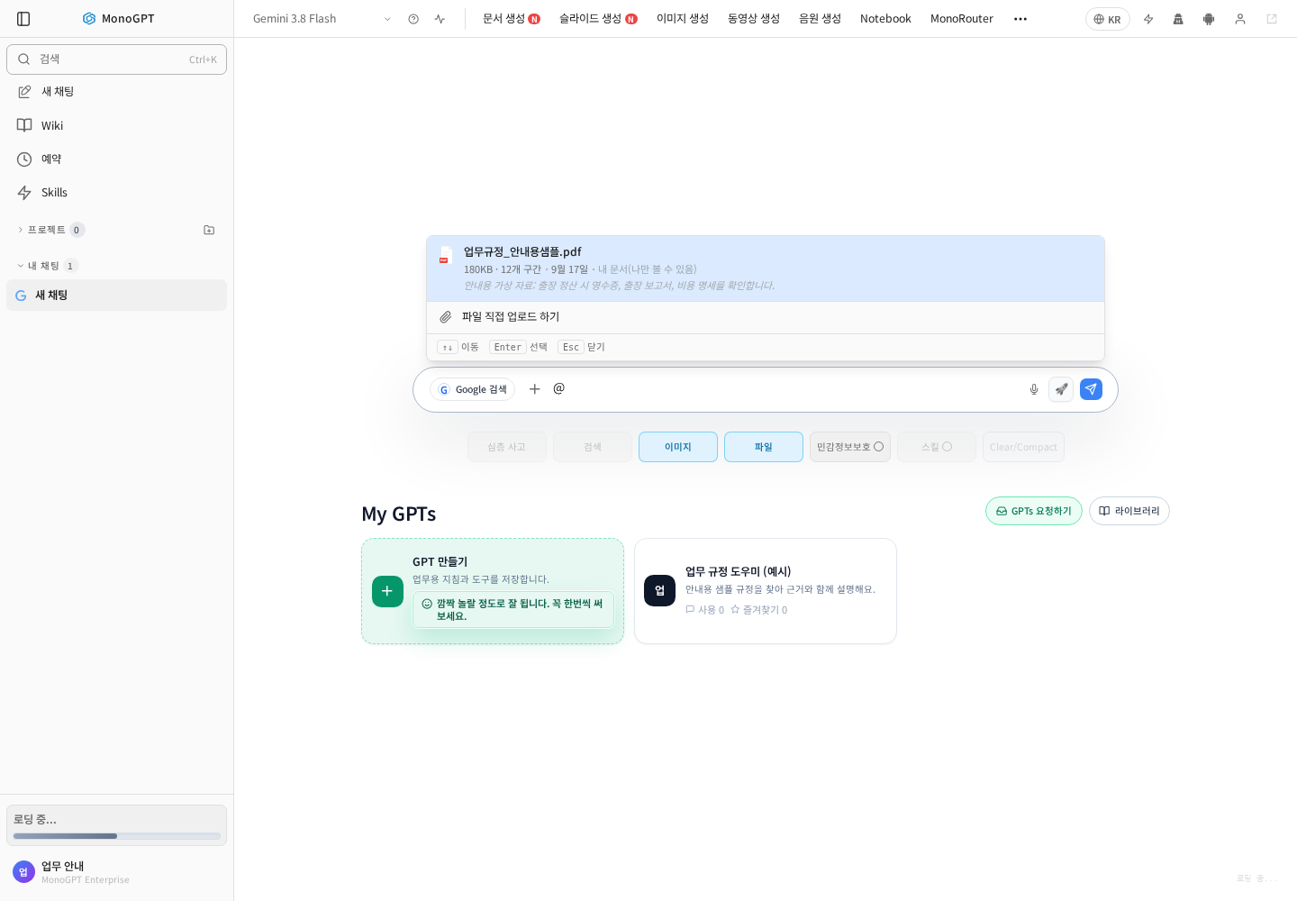Click the GPTs 요청하기 button
Image resolution: width=1297 pixels, height=901 pixels.
point(1034,511)
